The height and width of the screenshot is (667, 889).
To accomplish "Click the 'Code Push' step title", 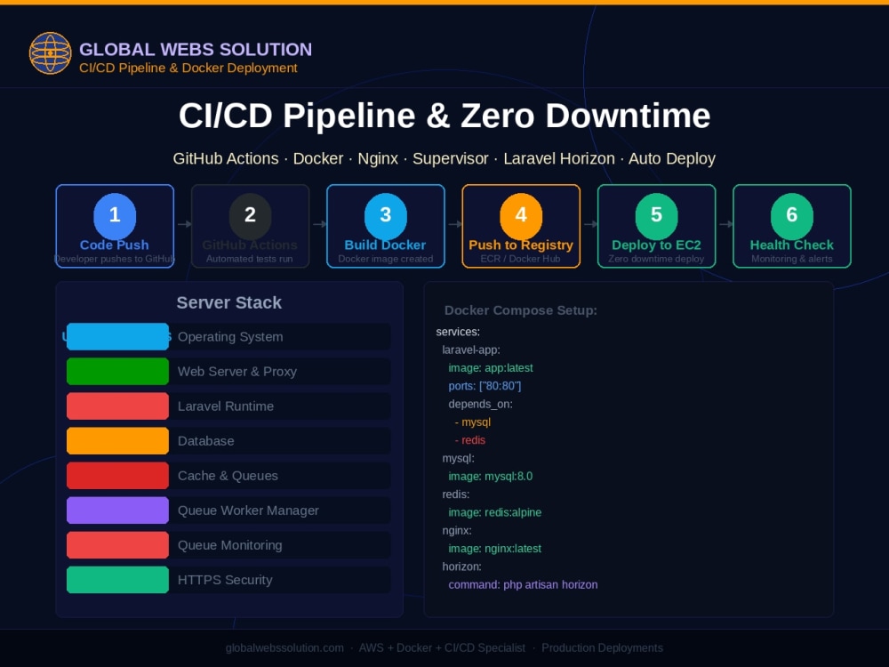I will (x=115, y=245).
